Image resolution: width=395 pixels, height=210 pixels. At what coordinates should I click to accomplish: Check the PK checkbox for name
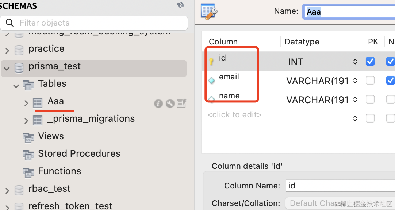370,99
